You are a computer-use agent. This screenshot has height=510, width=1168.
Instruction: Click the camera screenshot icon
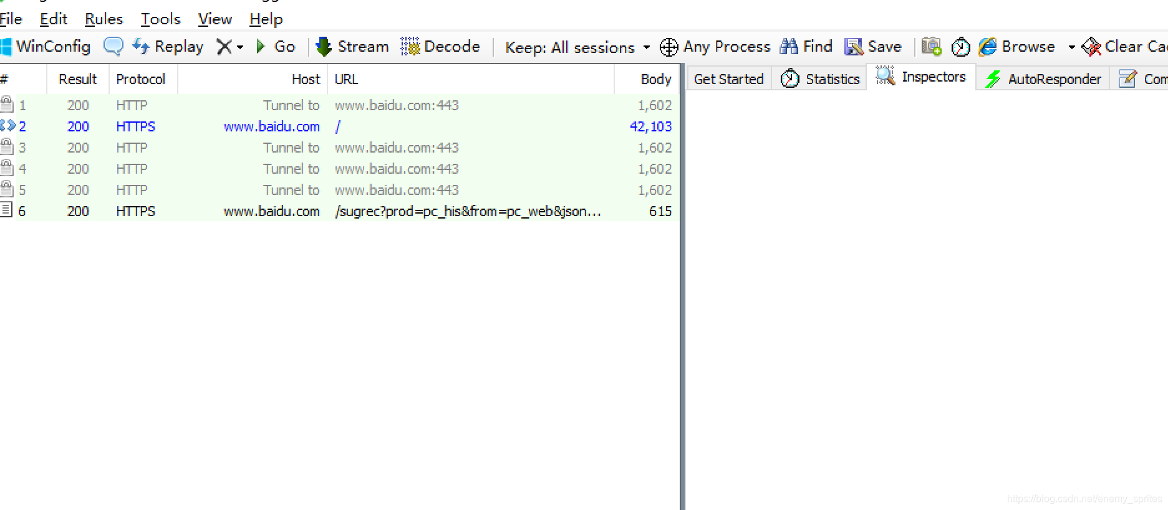932,47
